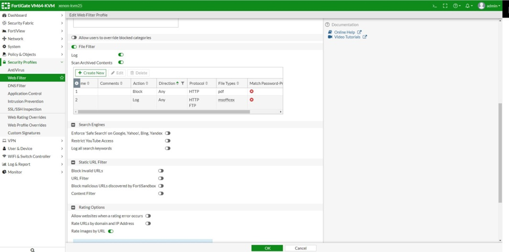Click the fullscreen toggle icon
509x252 pixels.
[x=445, y=6]
